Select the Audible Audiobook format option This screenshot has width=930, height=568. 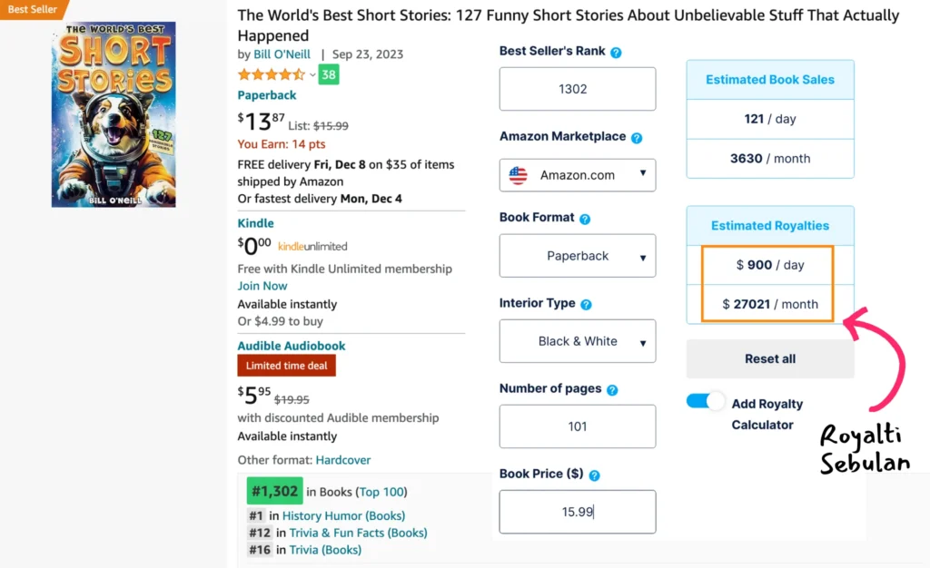pyautogui.click(x=291, y=346)
